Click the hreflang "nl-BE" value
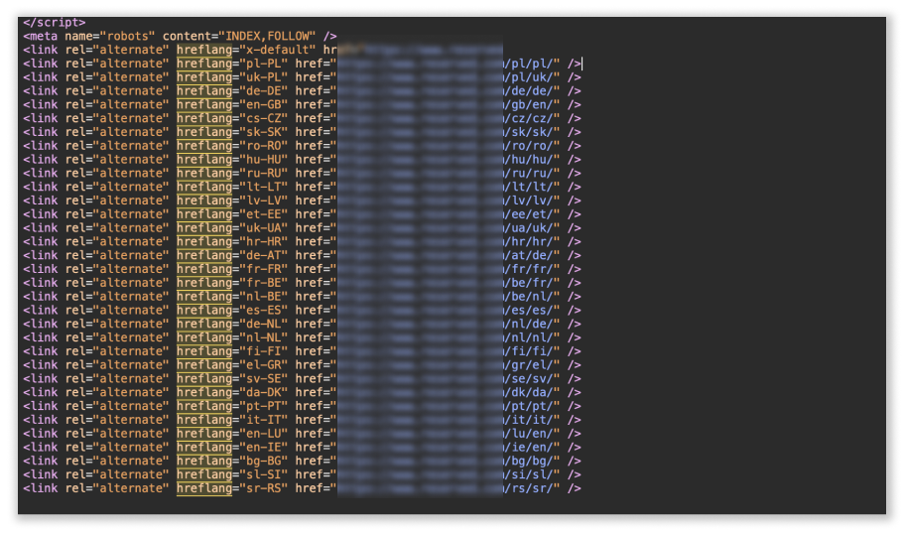904x533 pixels. coord(264,297)
